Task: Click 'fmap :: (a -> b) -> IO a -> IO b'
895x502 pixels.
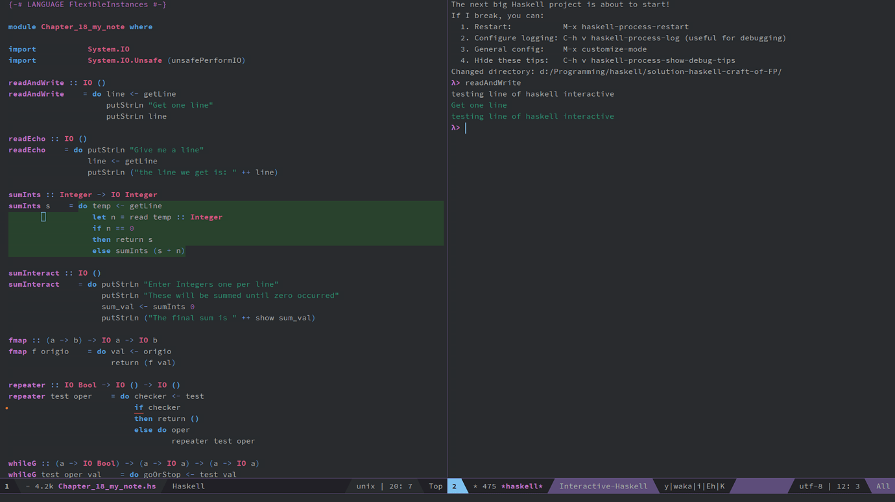Action: 83,340
